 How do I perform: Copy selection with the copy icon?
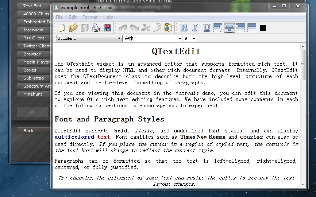157,28
